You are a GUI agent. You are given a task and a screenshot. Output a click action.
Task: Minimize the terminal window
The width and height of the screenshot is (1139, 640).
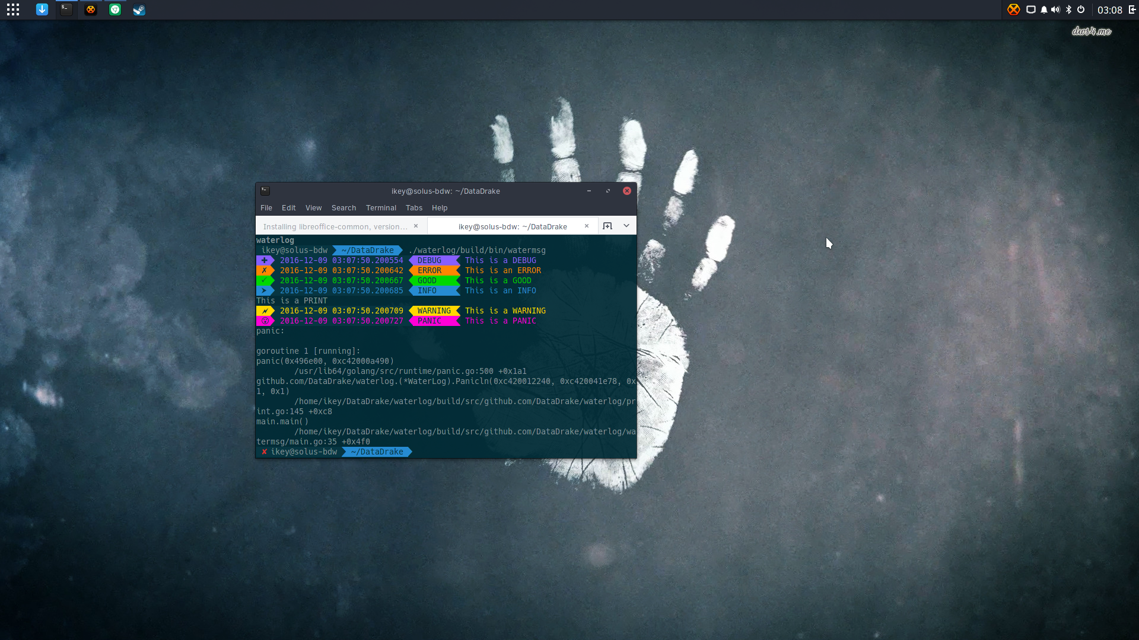[589, 191]
